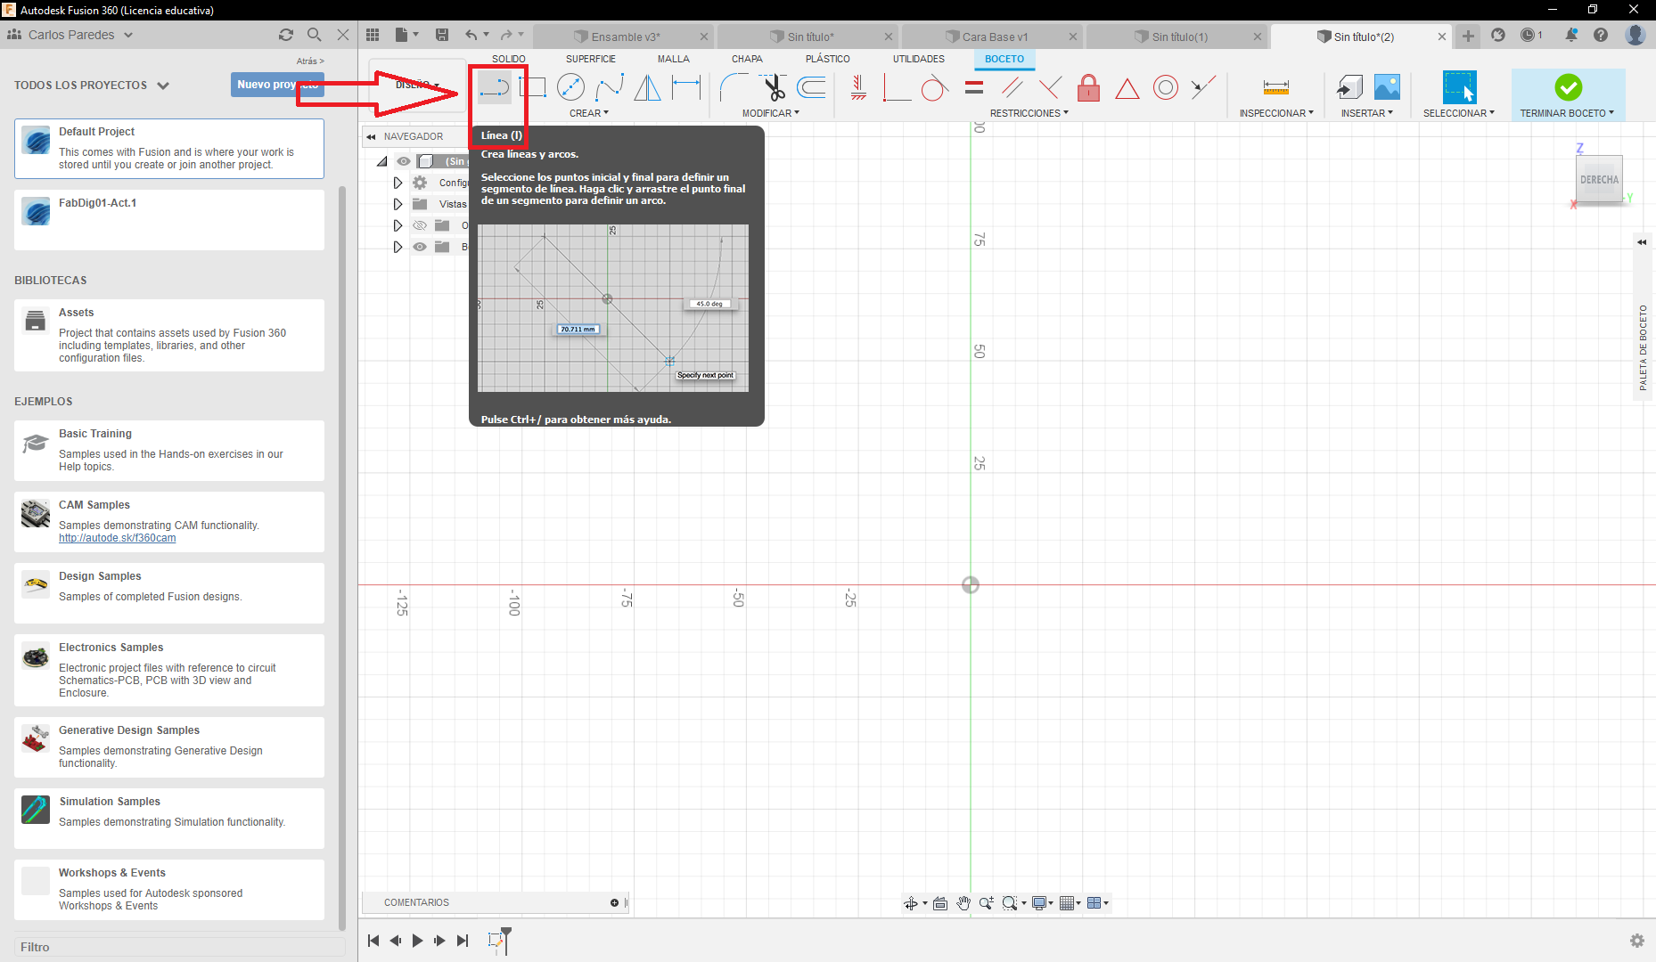Apply the concentric constraint
The image size is (1656, 962).
[1166, 87]
